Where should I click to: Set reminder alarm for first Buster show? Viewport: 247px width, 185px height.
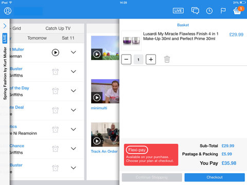(56, 71)
